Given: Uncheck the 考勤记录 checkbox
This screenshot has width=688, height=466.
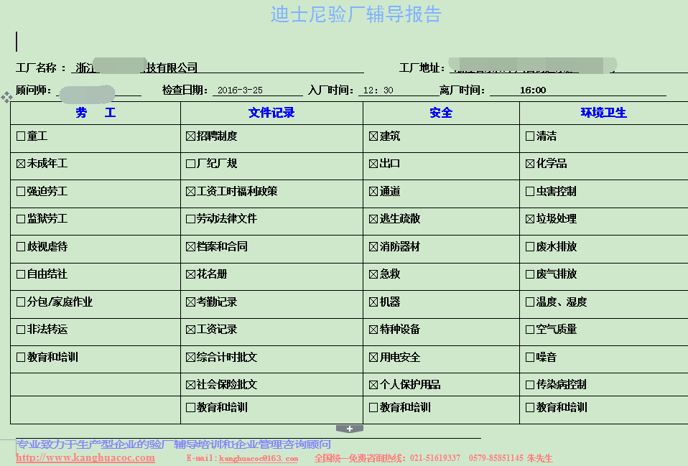Looking at the screenshot, I should point(190,302).
